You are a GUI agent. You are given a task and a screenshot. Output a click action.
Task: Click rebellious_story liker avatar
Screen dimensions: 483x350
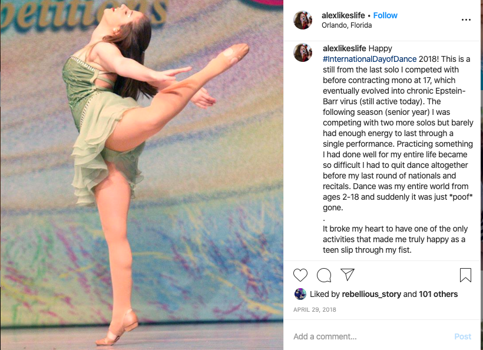click(300, 294)
